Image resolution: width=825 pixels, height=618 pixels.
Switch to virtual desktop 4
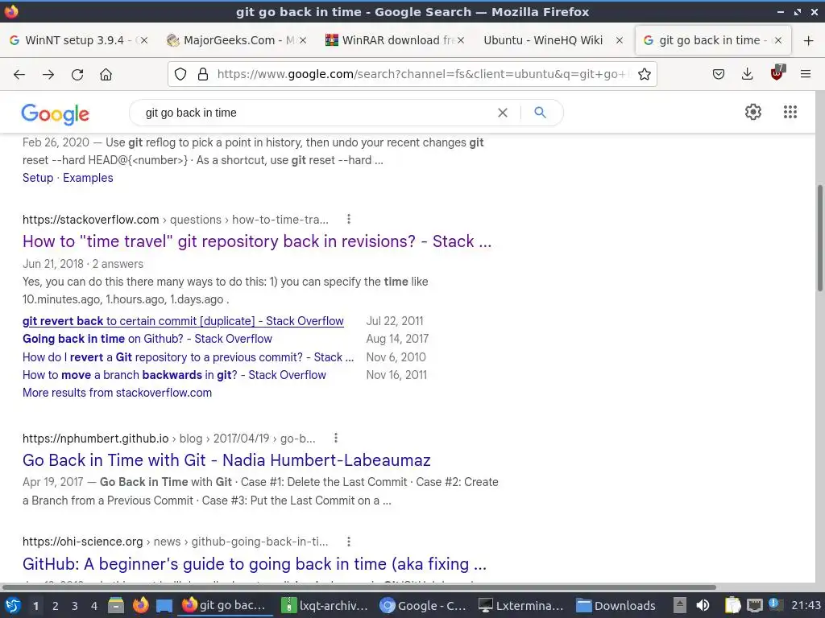(x=94, y=606)
